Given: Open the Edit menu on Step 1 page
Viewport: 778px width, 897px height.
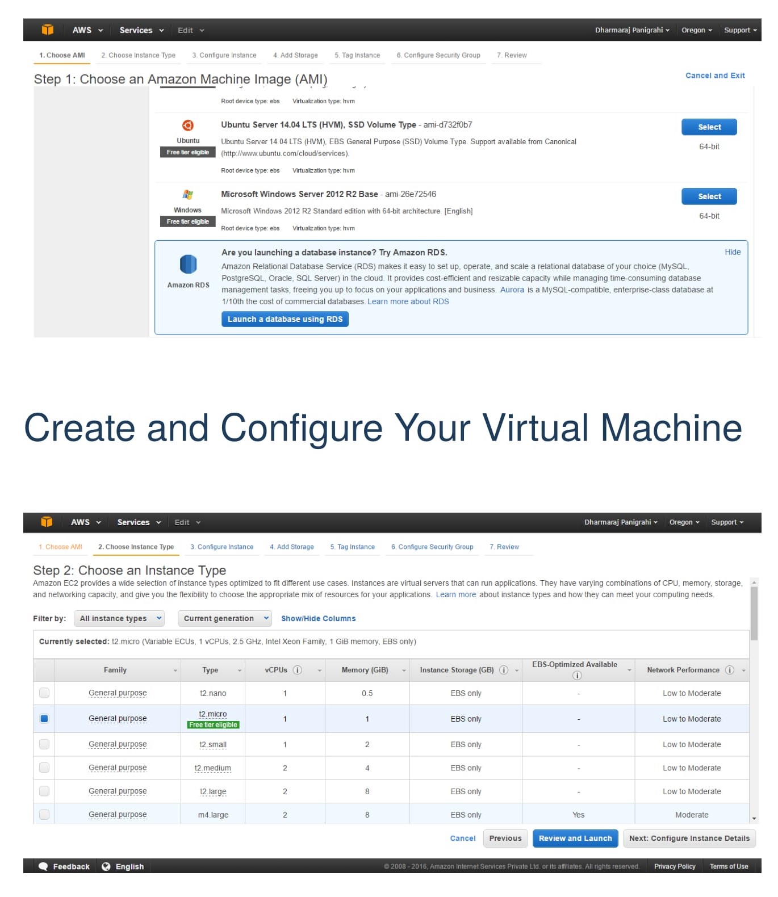Looking at the screenshot, I should (x=191, y=30).
